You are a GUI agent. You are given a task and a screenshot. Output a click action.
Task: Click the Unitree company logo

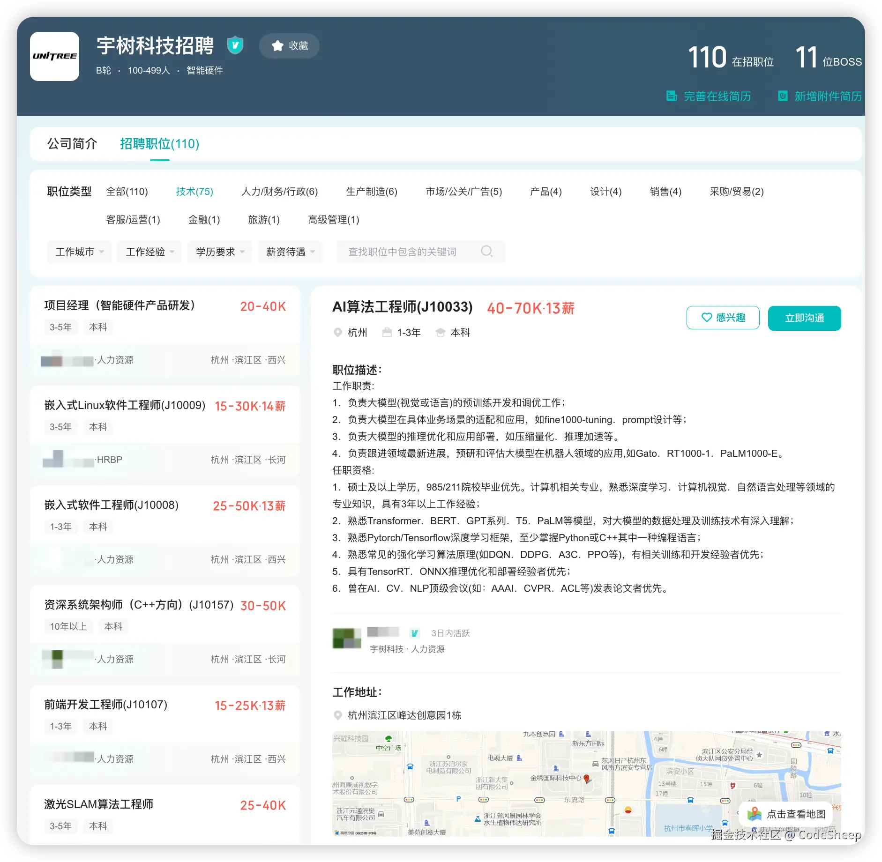[x=54, y=56]
